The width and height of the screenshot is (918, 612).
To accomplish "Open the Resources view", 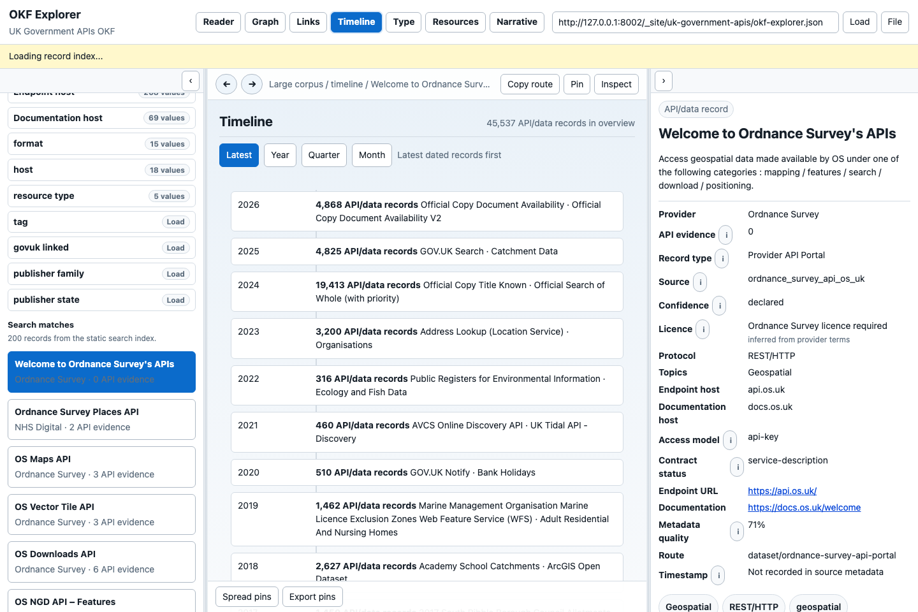I will tap(455, 22).
